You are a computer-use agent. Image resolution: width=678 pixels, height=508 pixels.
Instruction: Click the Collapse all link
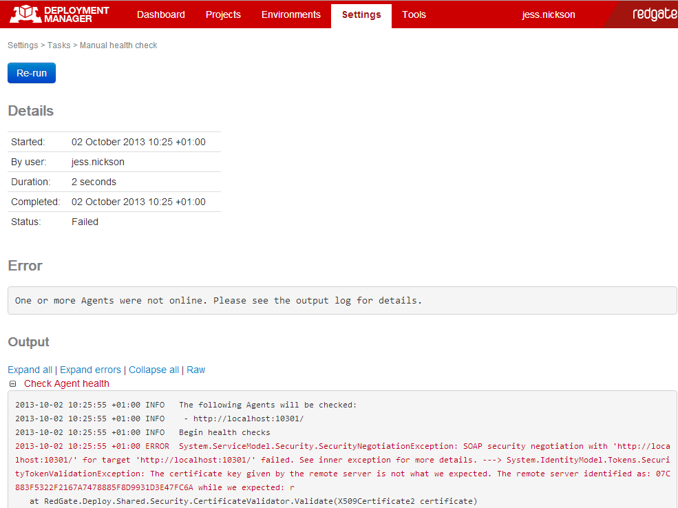153,370
